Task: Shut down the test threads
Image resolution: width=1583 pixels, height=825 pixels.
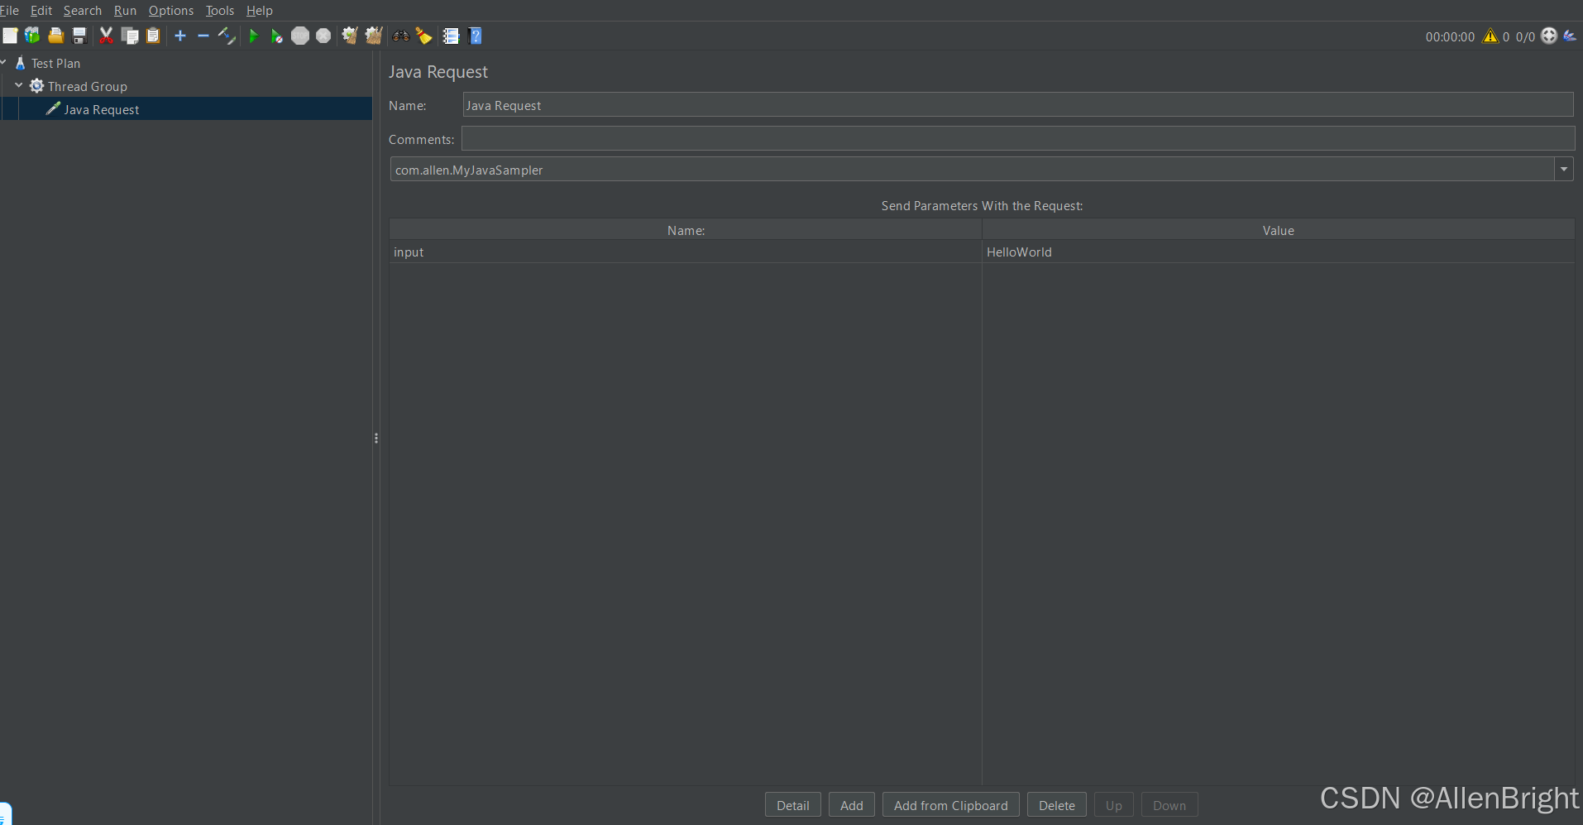Action: (x=323, y=36)
